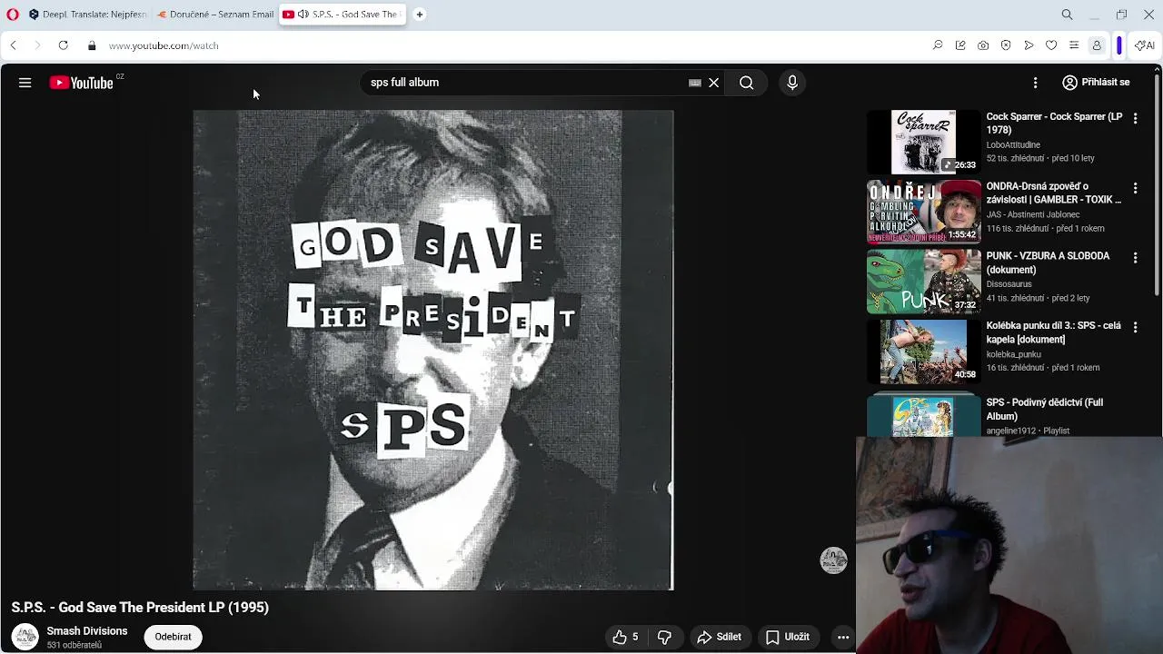Toggle the purple sidebar strip button
This screenshot has width=1163, height=654.
(x=1119, y=45)
